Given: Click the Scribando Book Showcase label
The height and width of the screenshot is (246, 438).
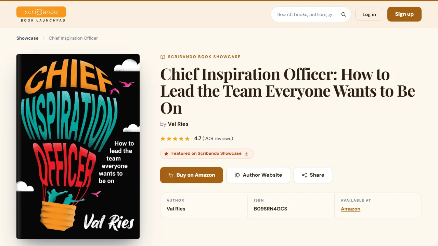Looking at the screenshot, I should click(204, 57).
